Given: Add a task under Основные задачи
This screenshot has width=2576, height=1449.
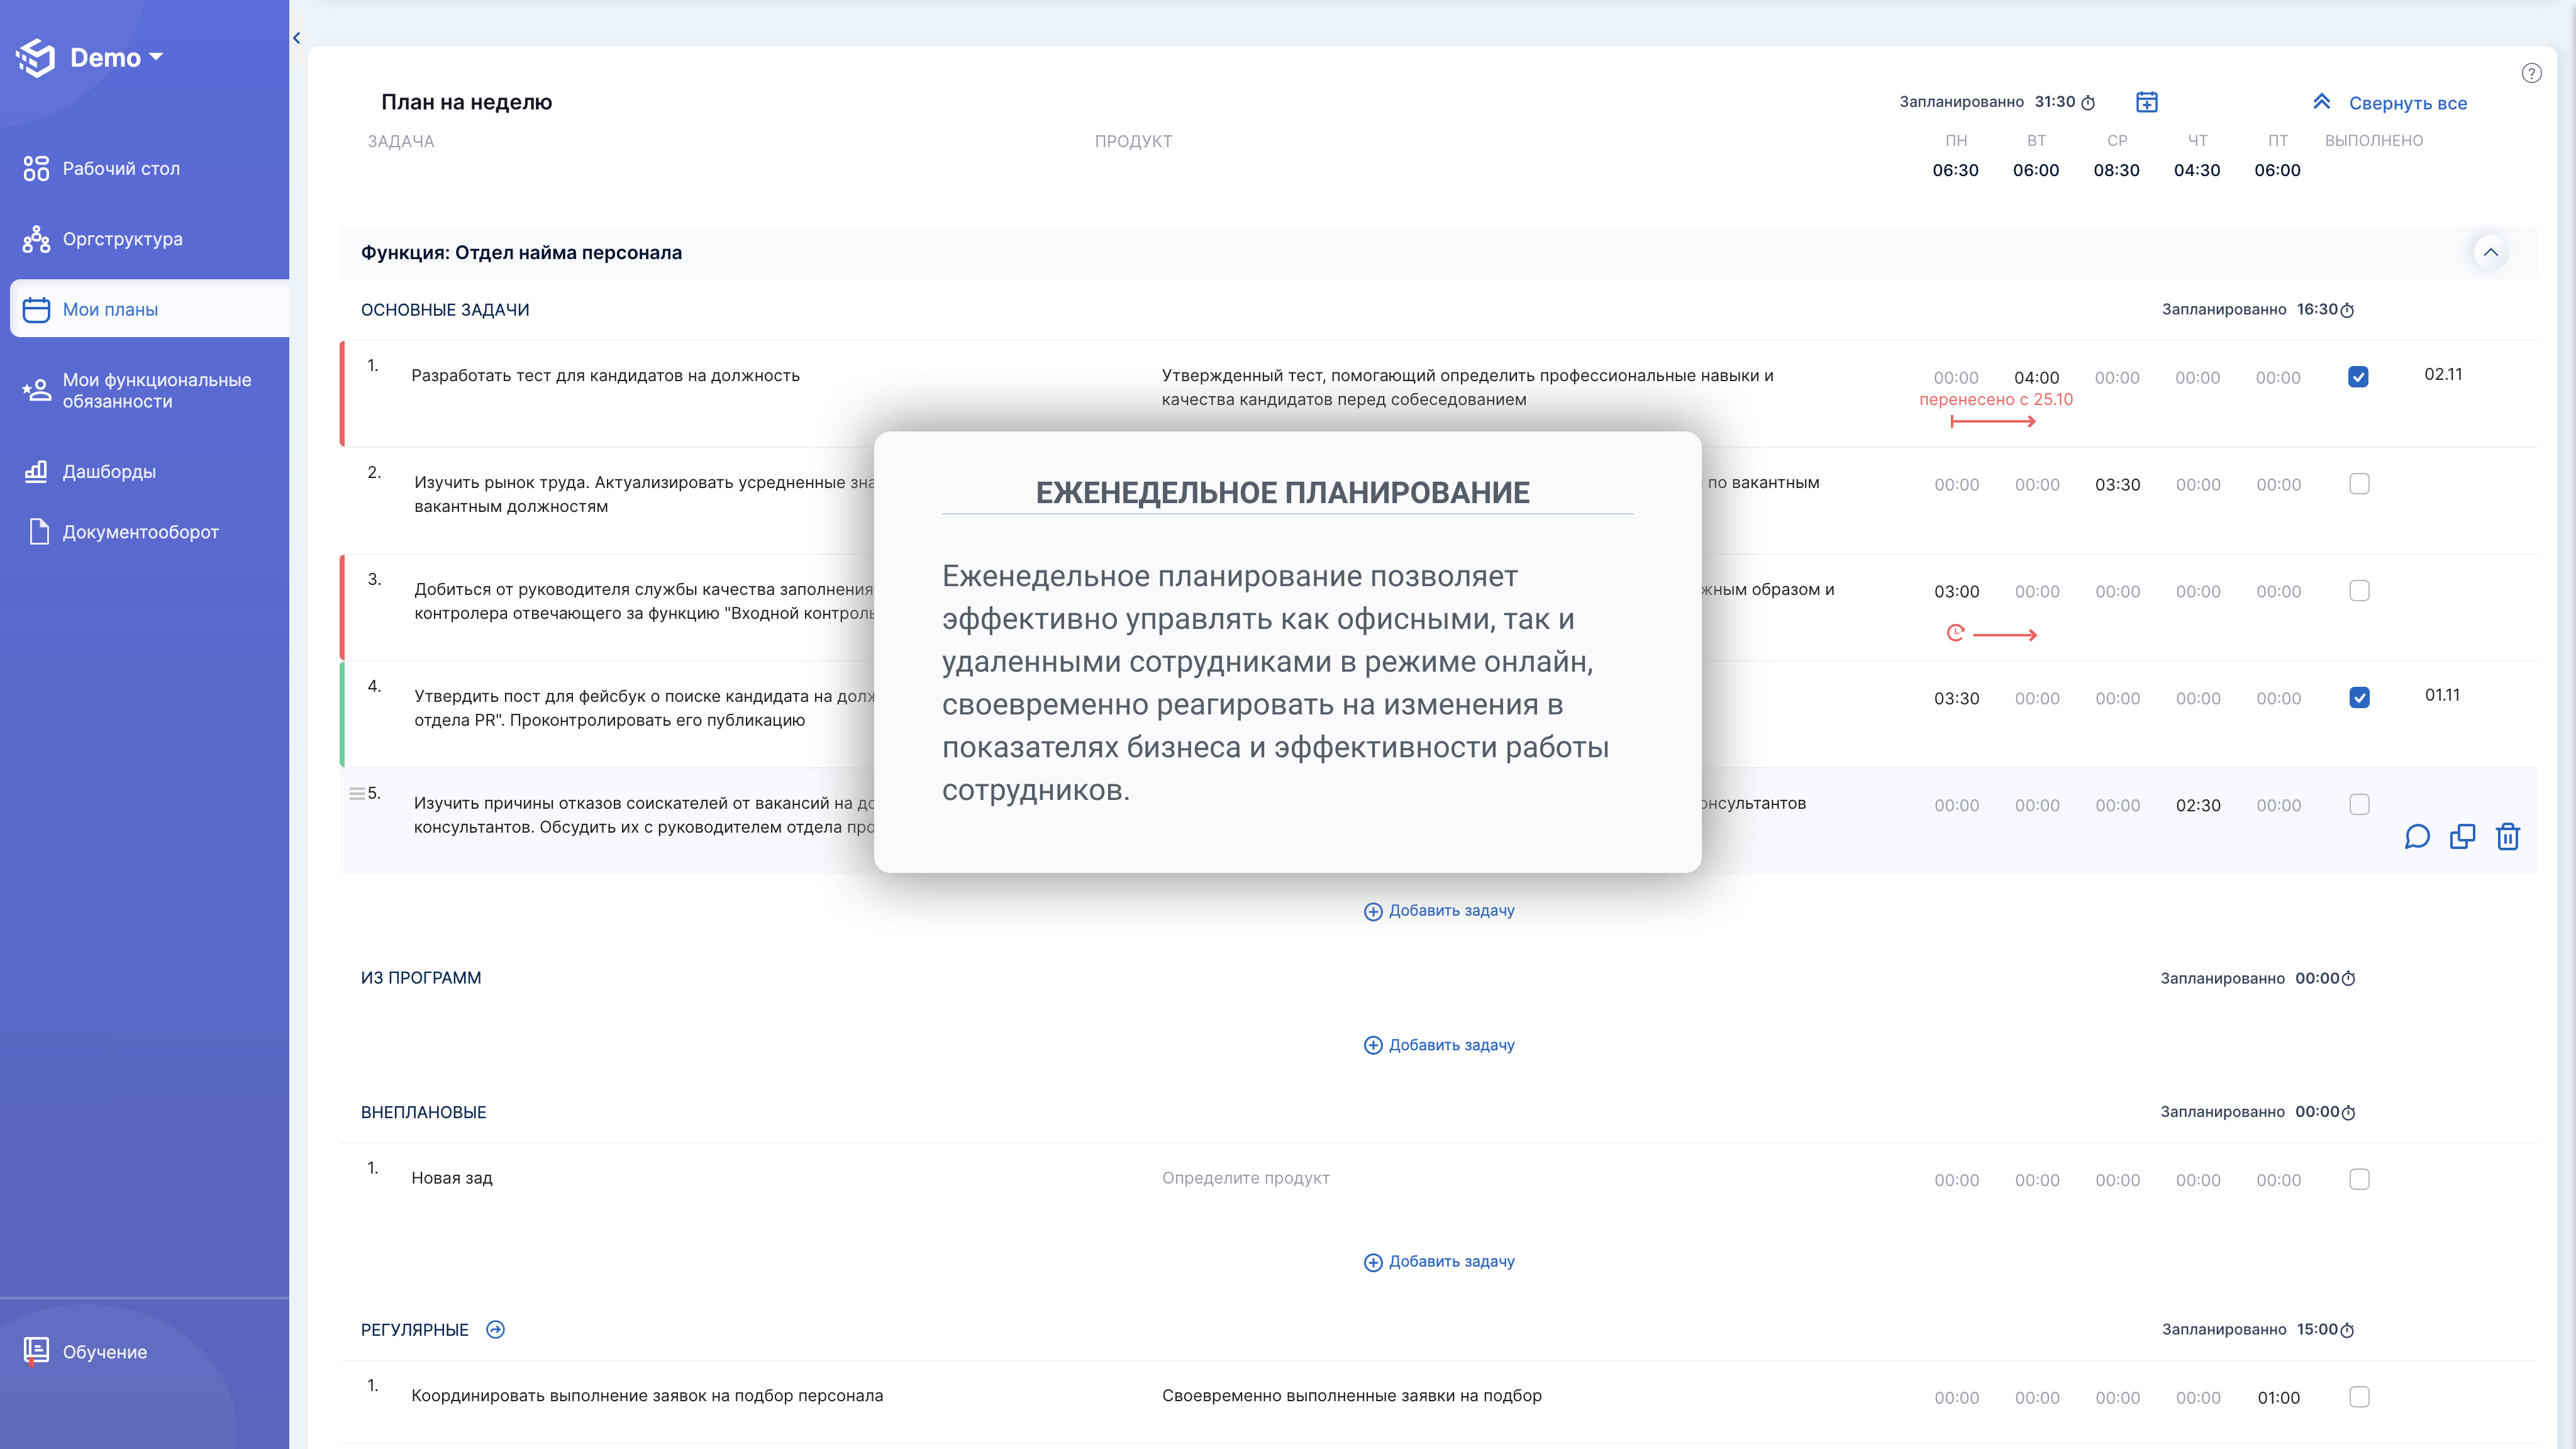Looking at the screenshot, I should click(x=1439, y=911).
